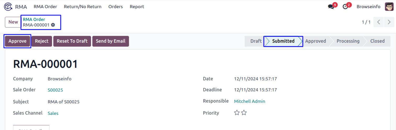Select the Approved status stage
This screenshot has height=130, width=396.
[315, 41]
